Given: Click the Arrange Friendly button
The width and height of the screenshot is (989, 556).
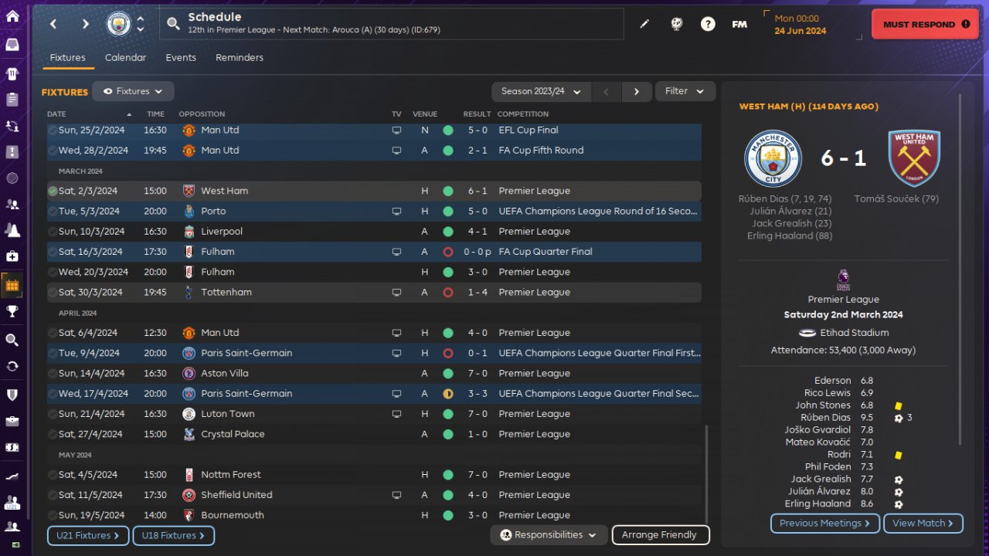Looking at the screenshot, I should 660,534.
